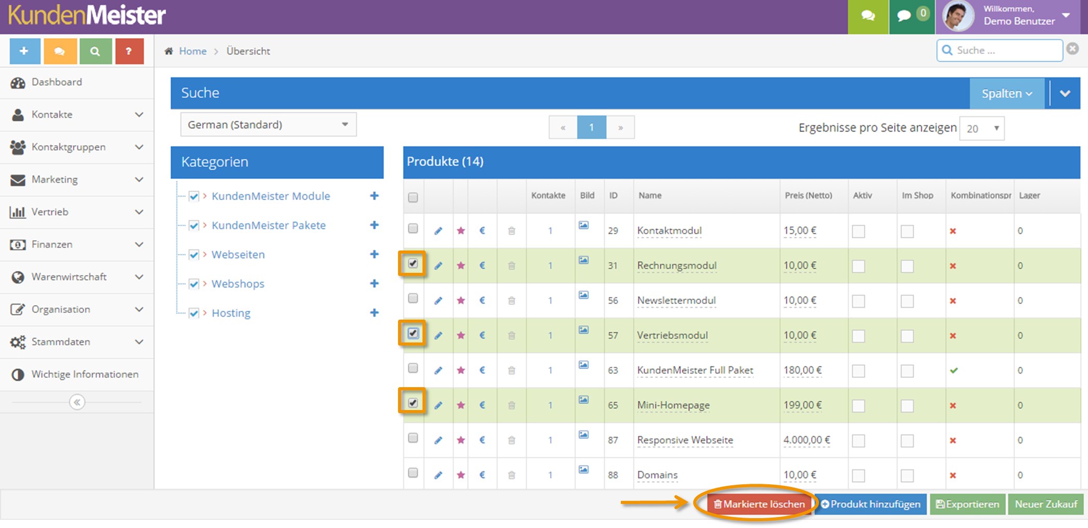Click the Neuer Zukauf button
This screenshot has width=1088, height=528.
click(x=1046, y=504)
